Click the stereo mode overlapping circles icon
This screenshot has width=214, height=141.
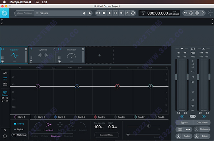[5, 92]
